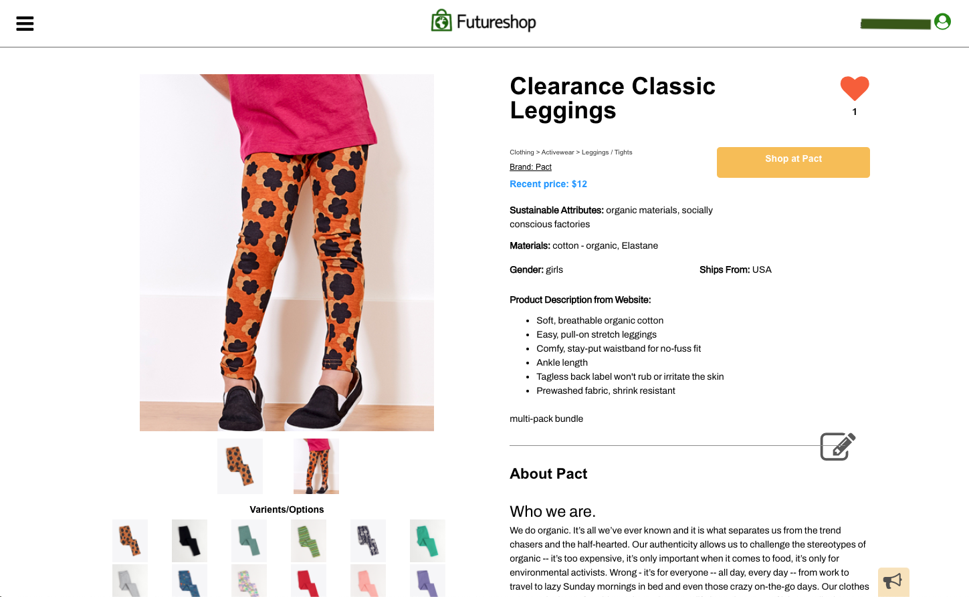The height and width of the screenshot is (597, 969).
Task: Open the user account profile icon
Action: pos(942,21)
